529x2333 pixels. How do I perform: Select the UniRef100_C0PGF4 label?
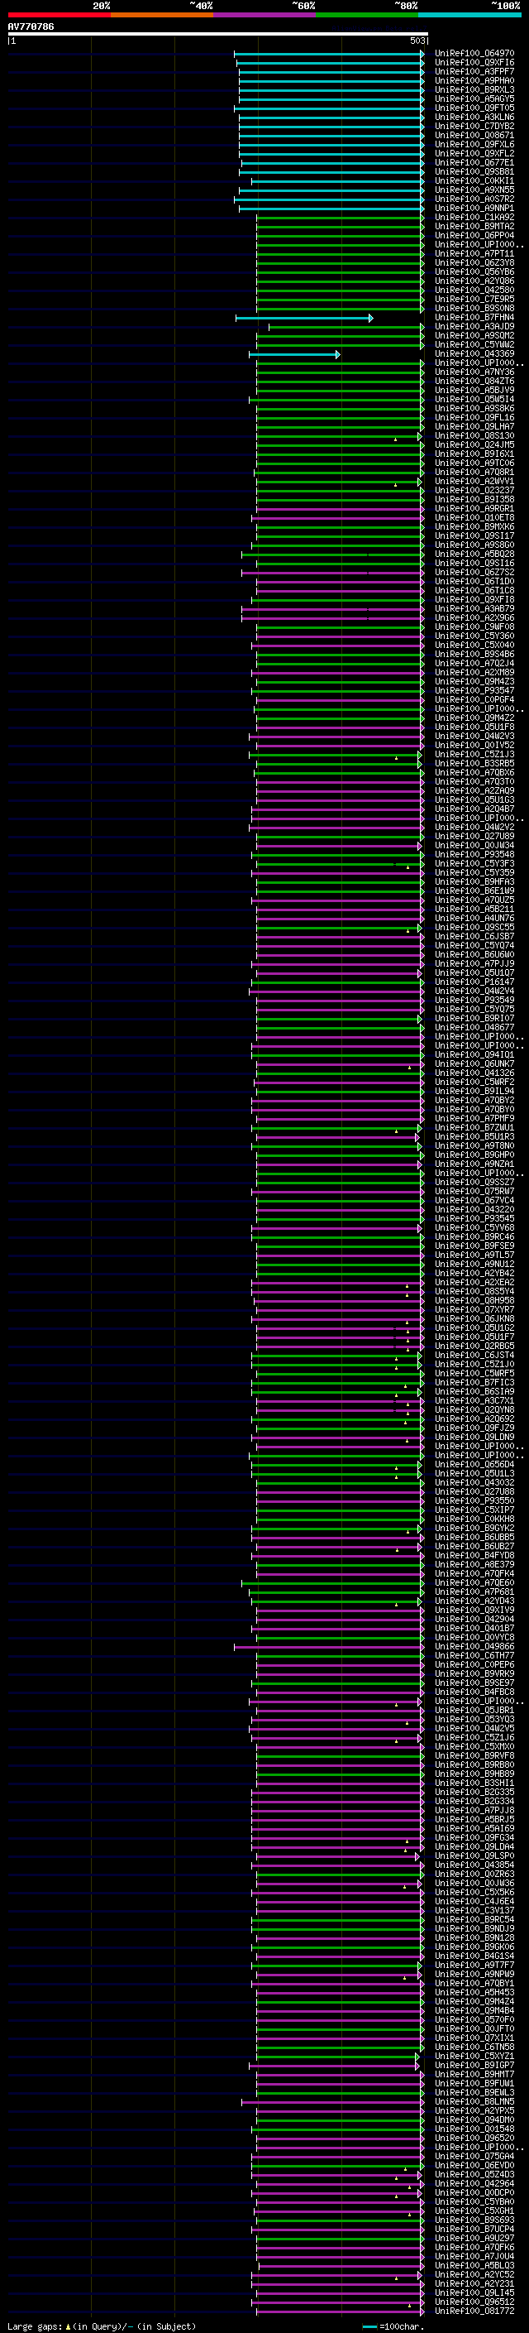click(474, 700)
